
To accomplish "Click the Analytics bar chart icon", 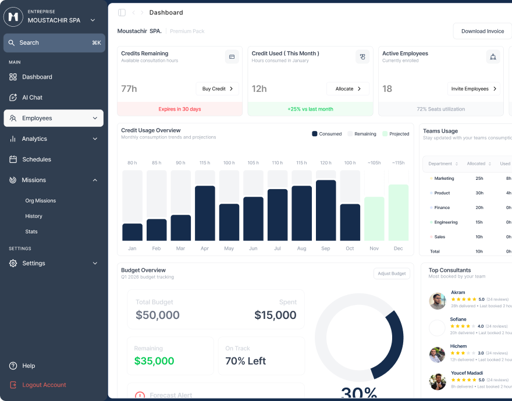I will coord(13,139).
